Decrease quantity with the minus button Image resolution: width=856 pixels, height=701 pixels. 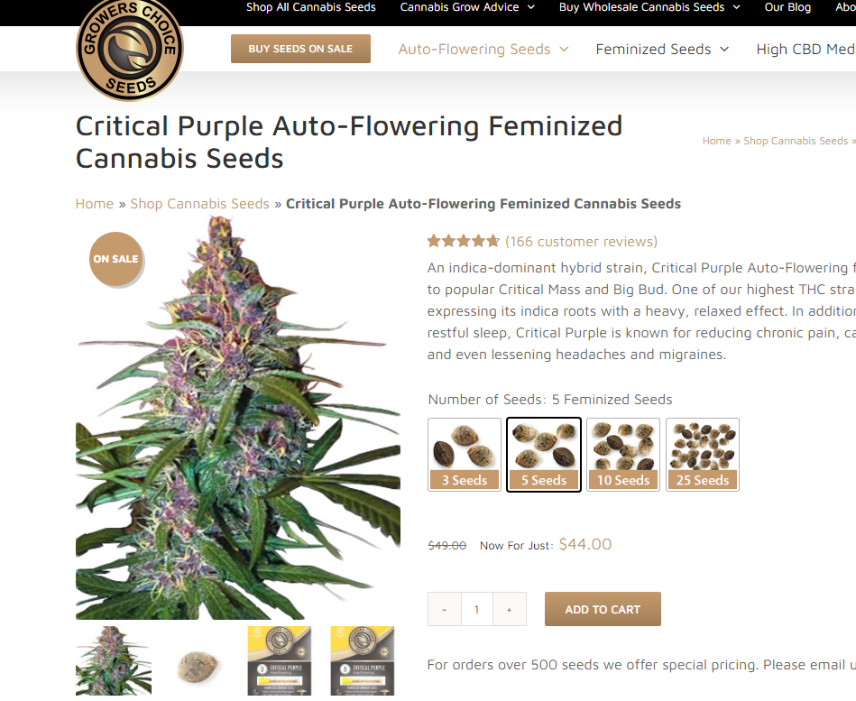pyautogui.click(x=445, y=609)
